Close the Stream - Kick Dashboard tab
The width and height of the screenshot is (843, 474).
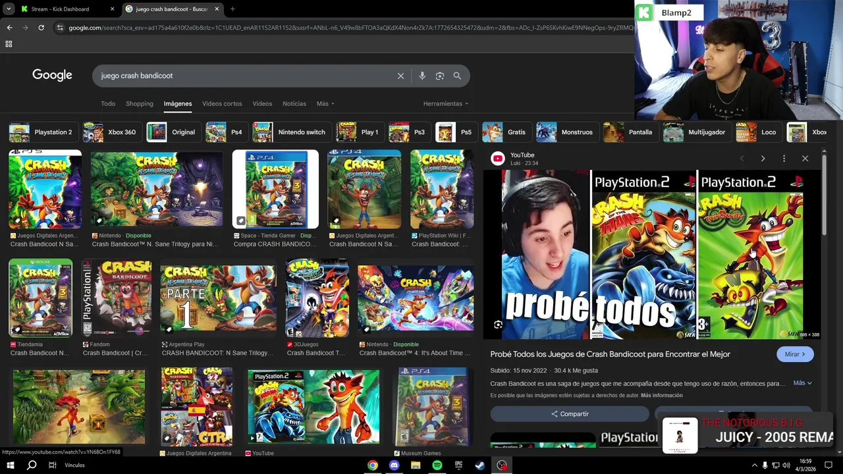[x=112, y=9]
